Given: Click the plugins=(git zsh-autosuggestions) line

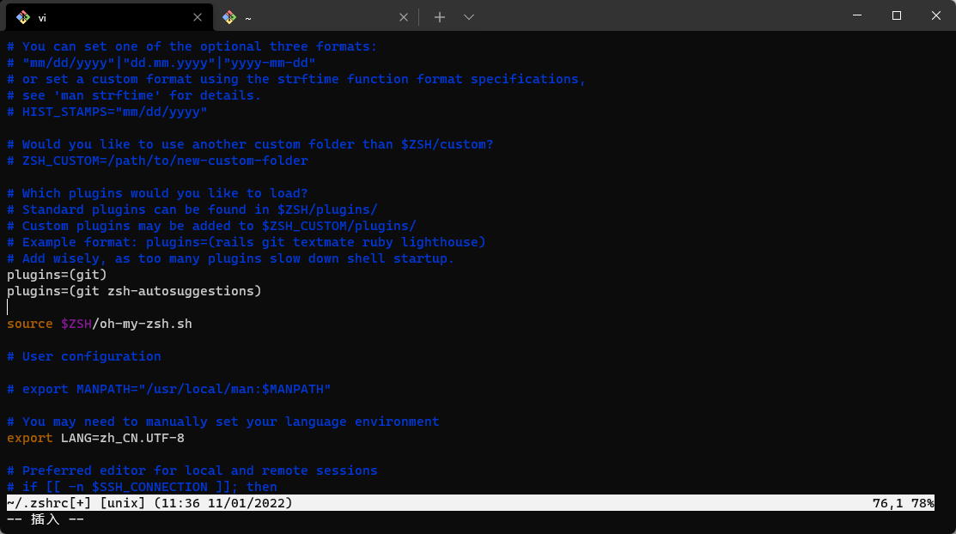Looking at the screenshot, I should (134, 291).
